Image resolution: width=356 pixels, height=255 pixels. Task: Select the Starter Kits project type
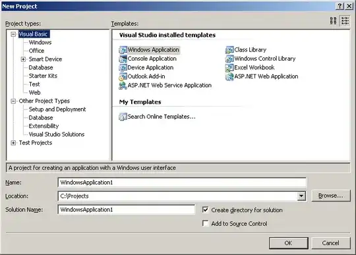pos(43,76)
